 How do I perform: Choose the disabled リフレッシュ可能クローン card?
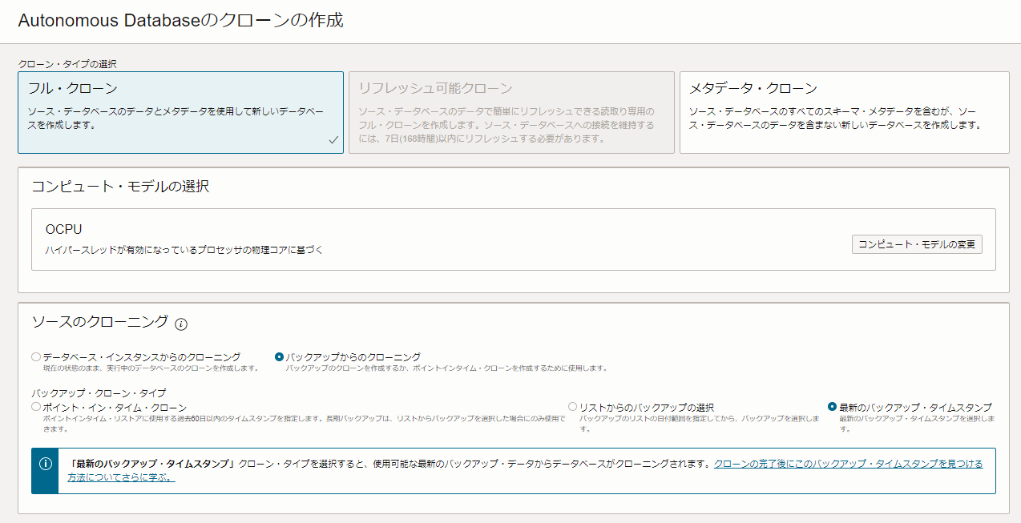pos(511,112)
